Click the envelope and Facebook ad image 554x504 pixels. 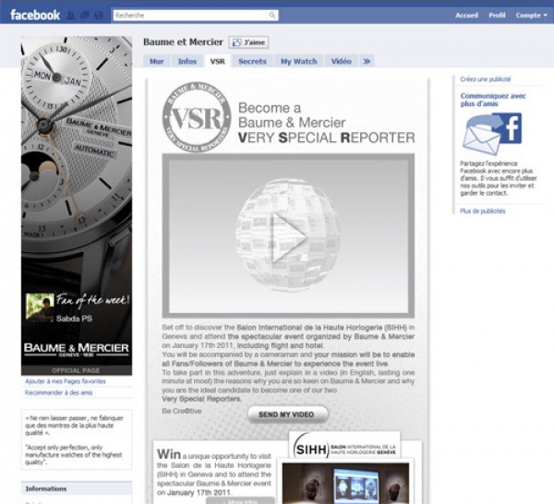point(492,134)
